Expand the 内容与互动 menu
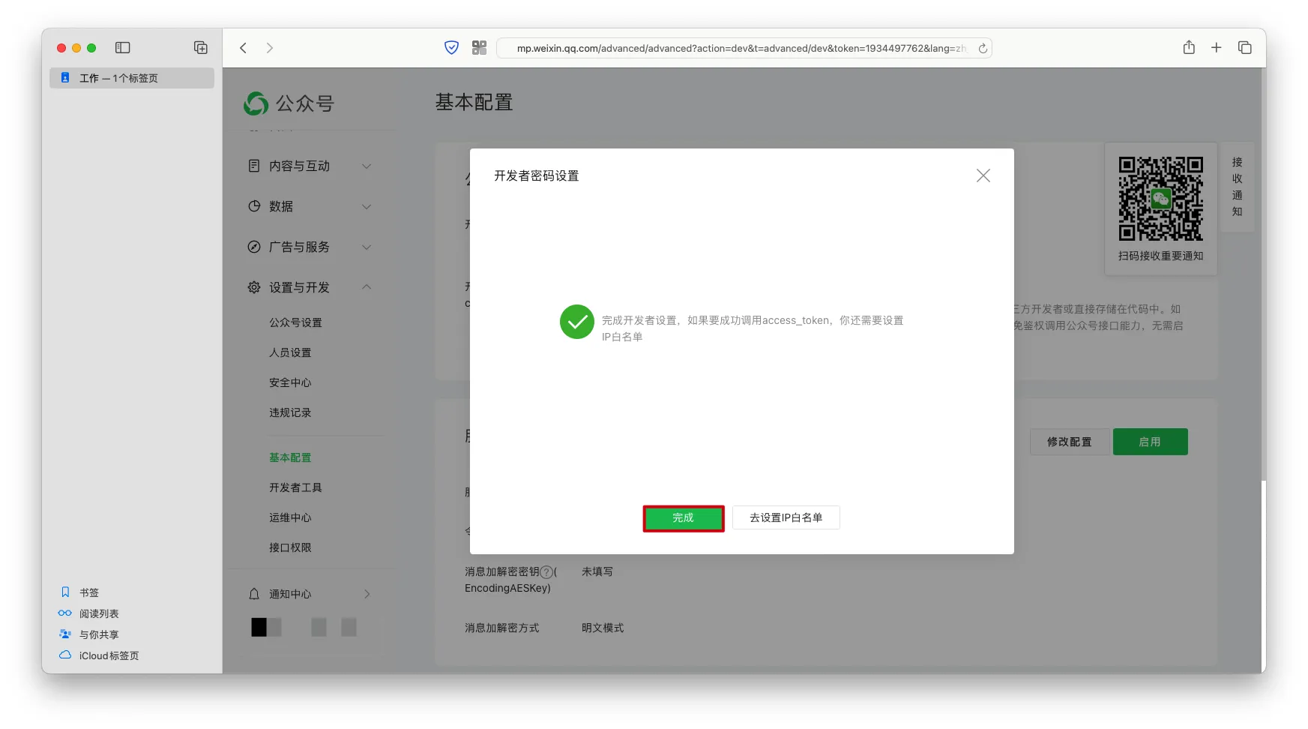Screen dimensions: 1308x729 pos(310,166)
